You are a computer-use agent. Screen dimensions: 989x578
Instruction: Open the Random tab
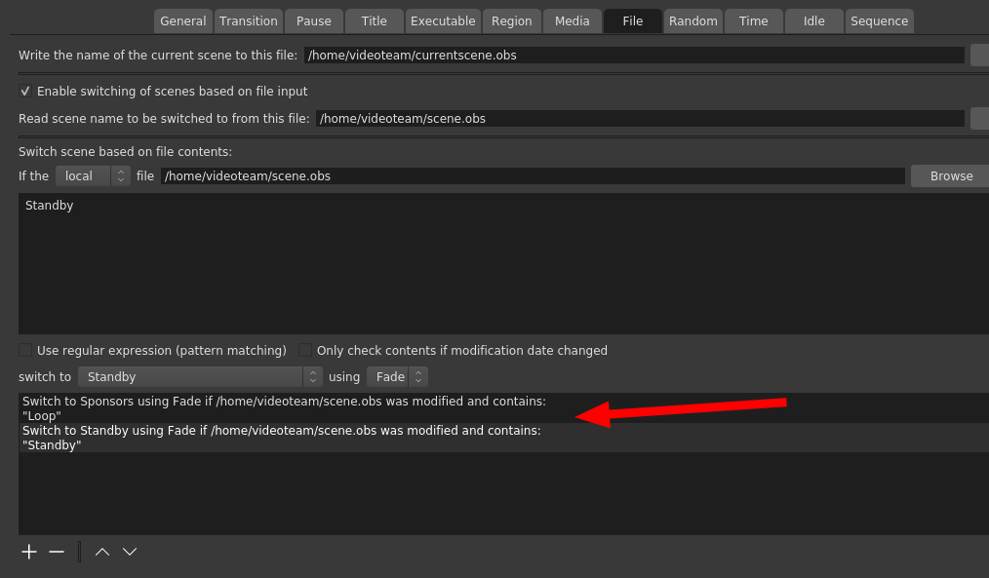click(x=693, y=21)
